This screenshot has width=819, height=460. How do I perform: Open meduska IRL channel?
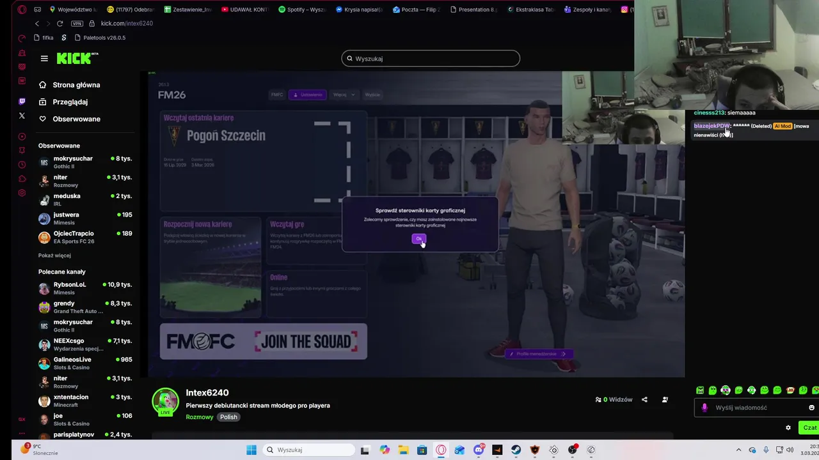[x=85, y=199]
